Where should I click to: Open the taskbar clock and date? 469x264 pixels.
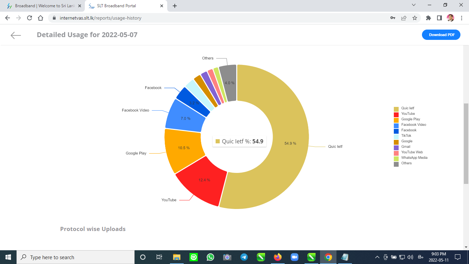coord(438,257)
